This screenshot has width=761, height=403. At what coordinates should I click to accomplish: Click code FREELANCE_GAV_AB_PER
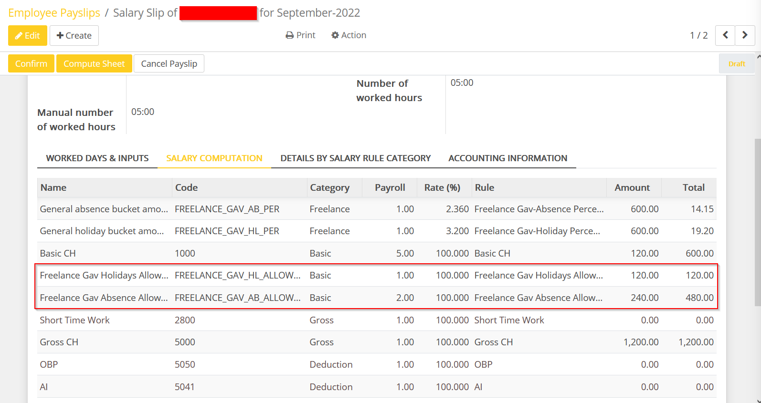pos(227,209)
